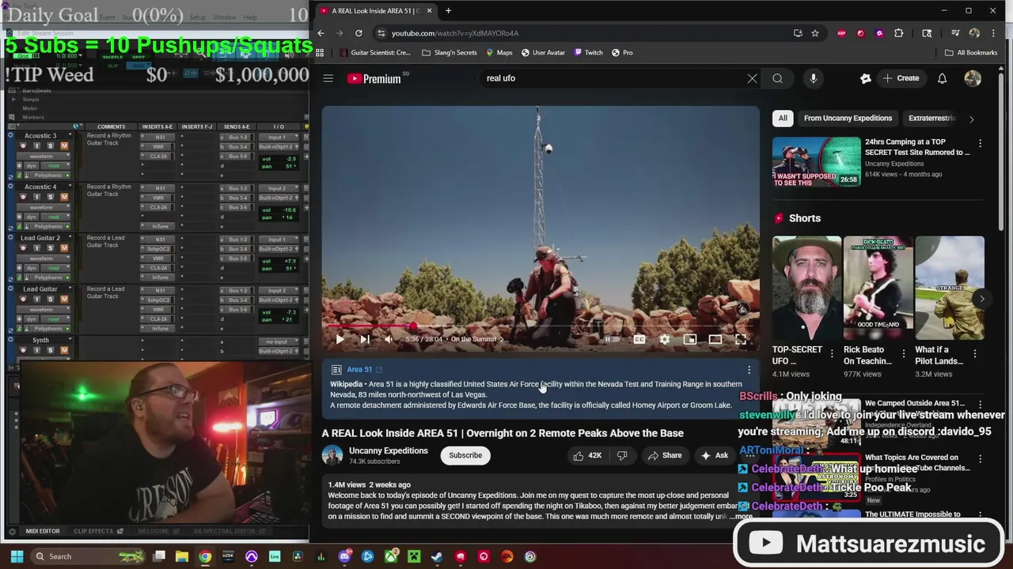The height and width of the screenshot is (569, 1013).
Task: Select the 'Extraterrestrial' filter chip
Action: (x=932, y=118)
